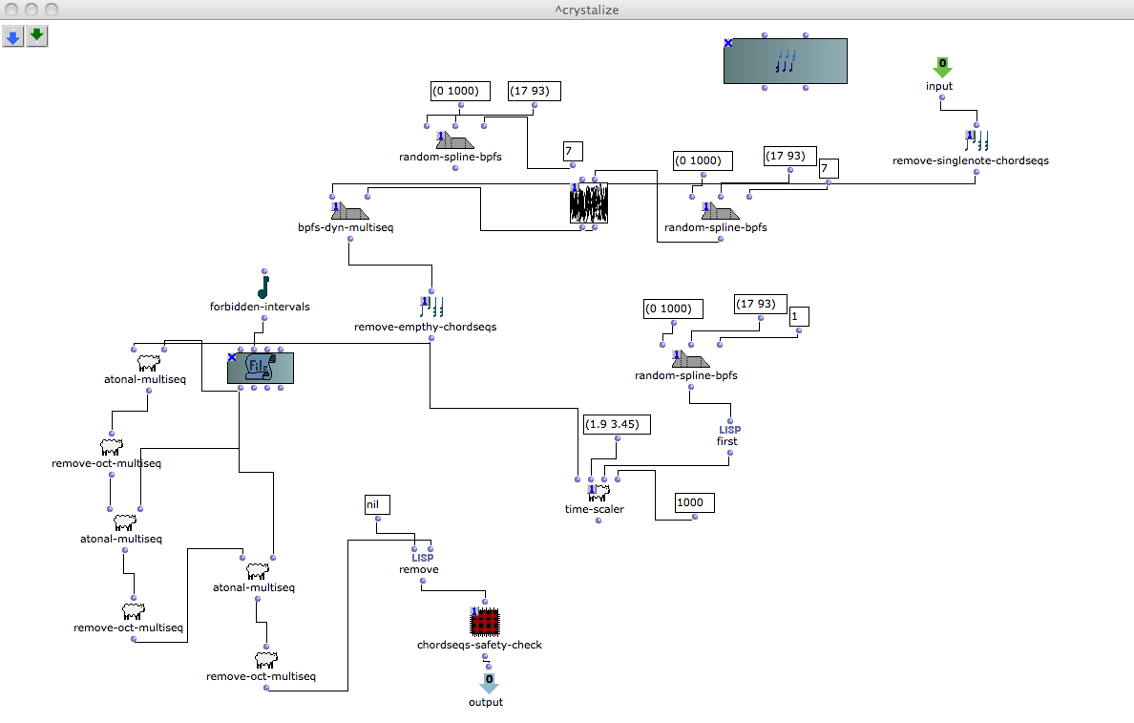1134x723 pixels.
Task: Click the ^crystalize window title bar
Action: tap(567, 10)
